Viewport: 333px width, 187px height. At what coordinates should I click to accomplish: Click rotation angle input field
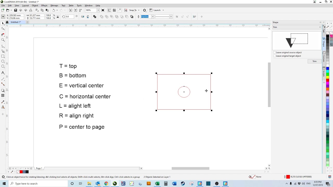coord(69,17)
